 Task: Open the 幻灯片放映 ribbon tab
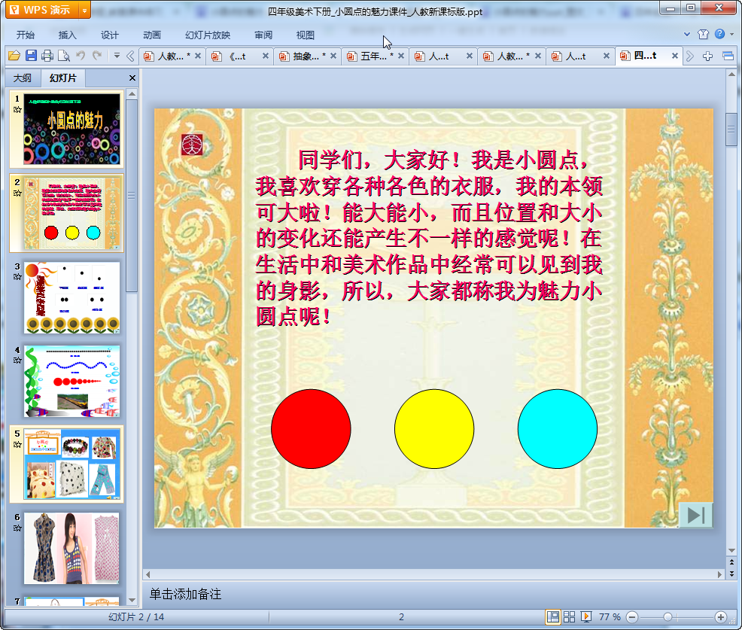click(207, 35)
